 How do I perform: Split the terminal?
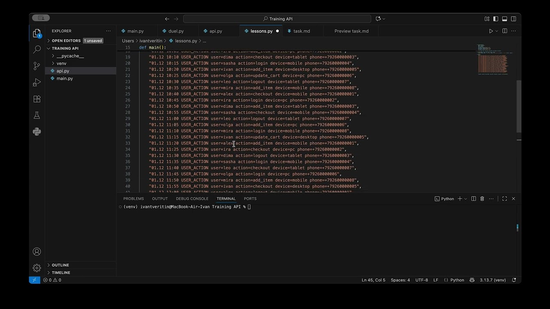click(474, 199)
